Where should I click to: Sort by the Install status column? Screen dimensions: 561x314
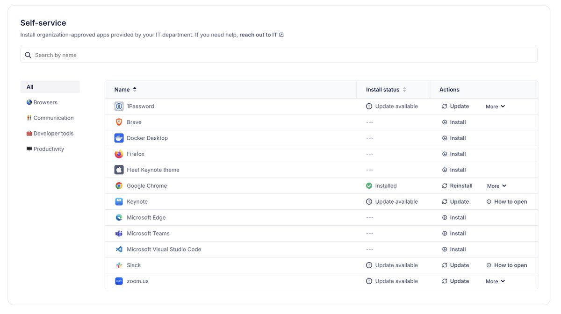click(x=386, y=90)
